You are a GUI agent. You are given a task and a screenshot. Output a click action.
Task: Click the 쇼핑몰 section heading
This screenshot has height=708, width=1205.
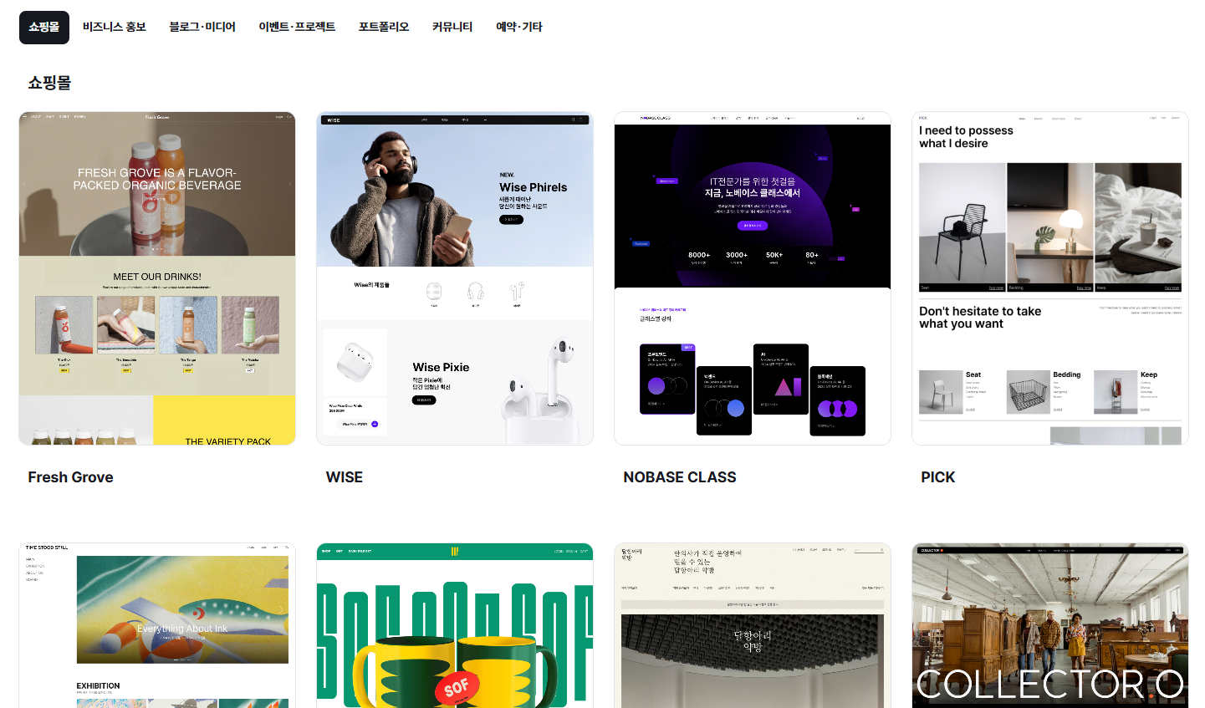point(49,83)
